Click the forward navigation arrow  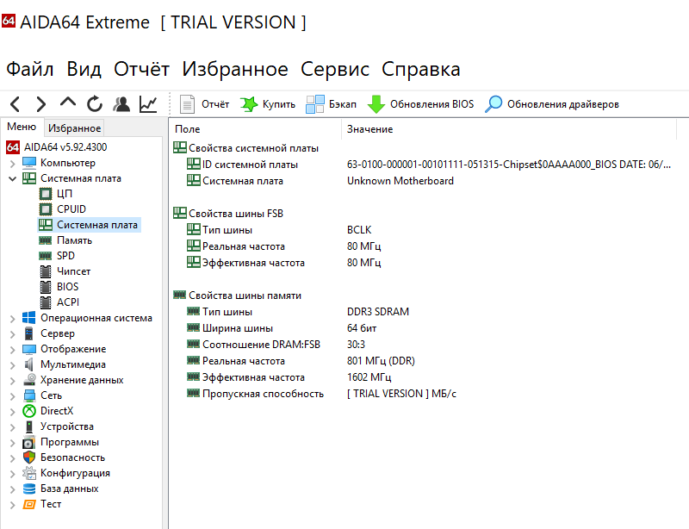tap(40, 104)
